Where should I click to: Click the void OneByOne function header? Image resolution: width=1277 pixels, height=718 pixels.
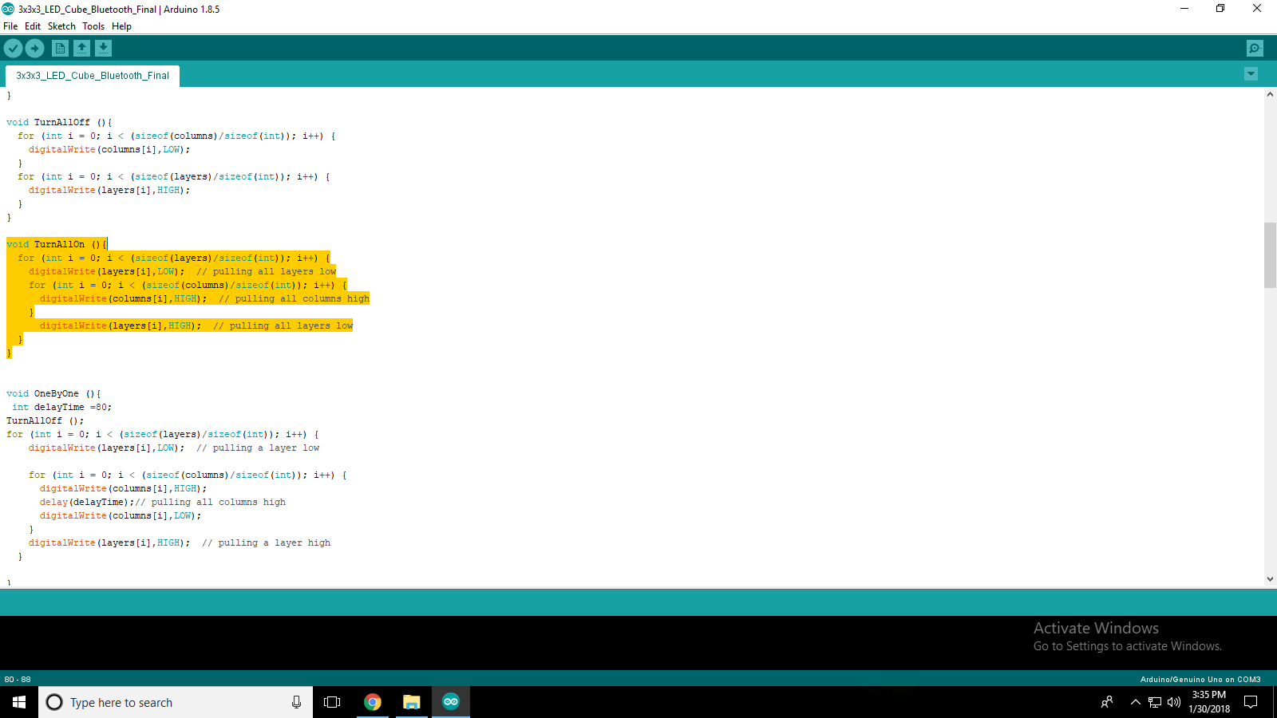pyautogui.click(x=53, y=394)
